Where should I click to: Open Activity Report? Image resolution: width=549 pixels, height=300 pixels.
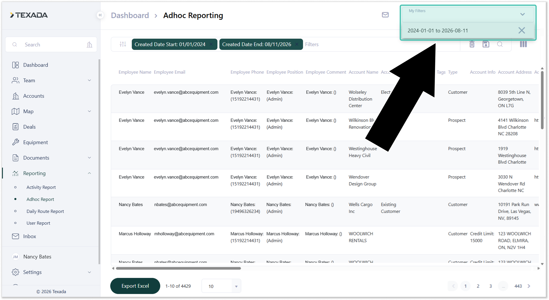click(41, 187)
